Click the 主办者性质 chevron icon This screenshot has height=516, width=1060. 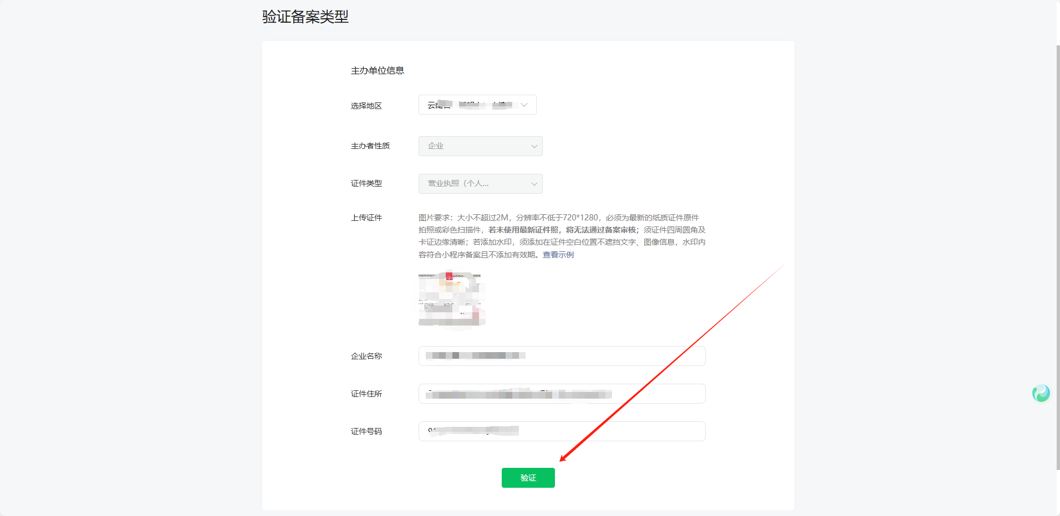pos(534,146)
